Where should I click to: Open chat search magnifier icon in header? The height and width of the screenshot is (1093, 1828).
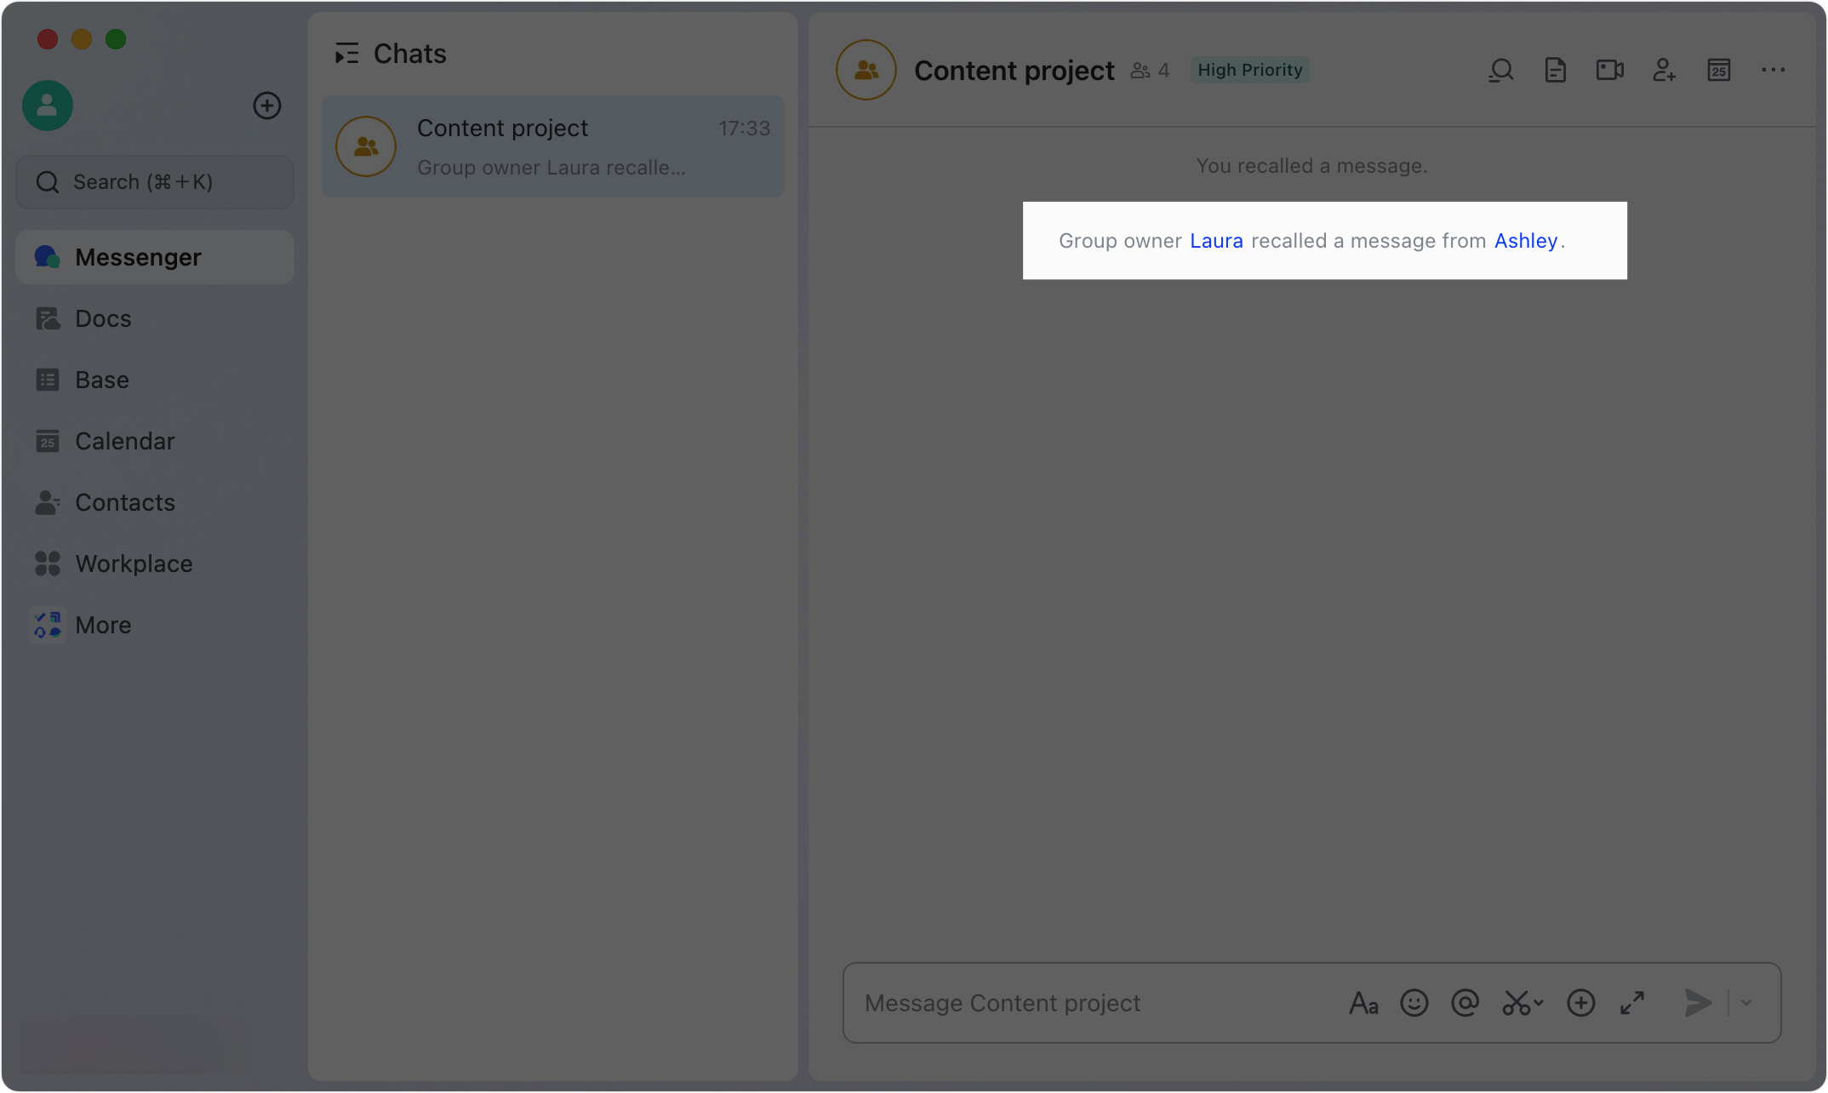[x=1501, y=71]
